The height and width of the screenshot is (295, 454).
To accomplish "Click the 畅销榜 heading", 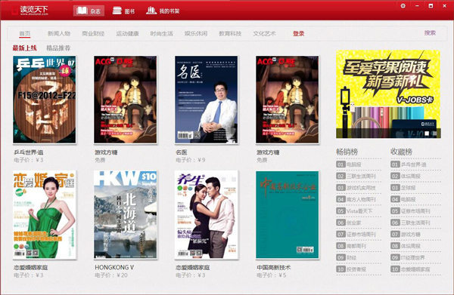I will point(347,152).
